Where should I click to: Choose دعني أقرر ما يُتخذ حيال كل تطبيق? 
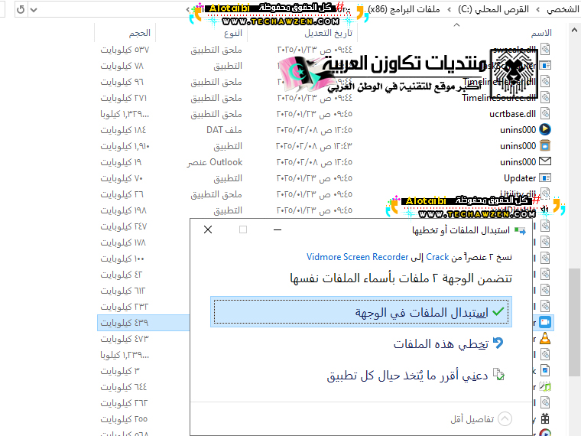[415, 376]
